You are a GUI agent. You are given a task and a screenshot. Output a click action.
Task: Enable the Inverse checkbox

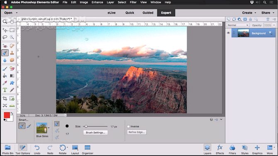coord(128,127)
